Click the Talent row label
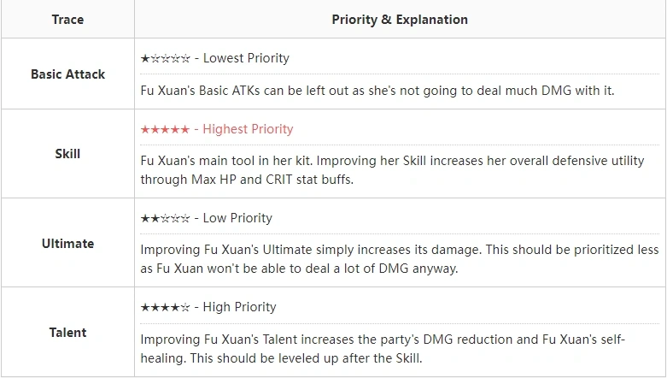Screen dimensions: 667x378 [x=67, y=333]
